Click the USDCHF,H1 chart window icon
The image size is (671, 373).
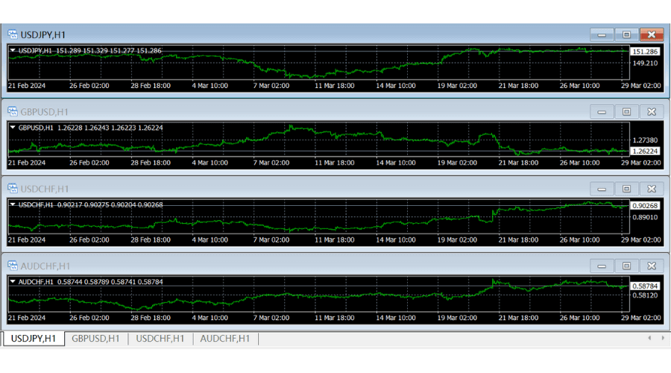[13, 189]
